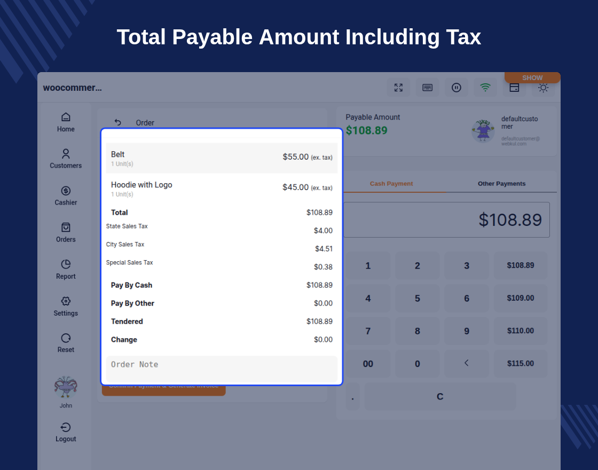Image resolution: width=598 pixels, height=470 pixels.
Task: Select the $108.89 quick amount button
Action: (x=520, y=265)
